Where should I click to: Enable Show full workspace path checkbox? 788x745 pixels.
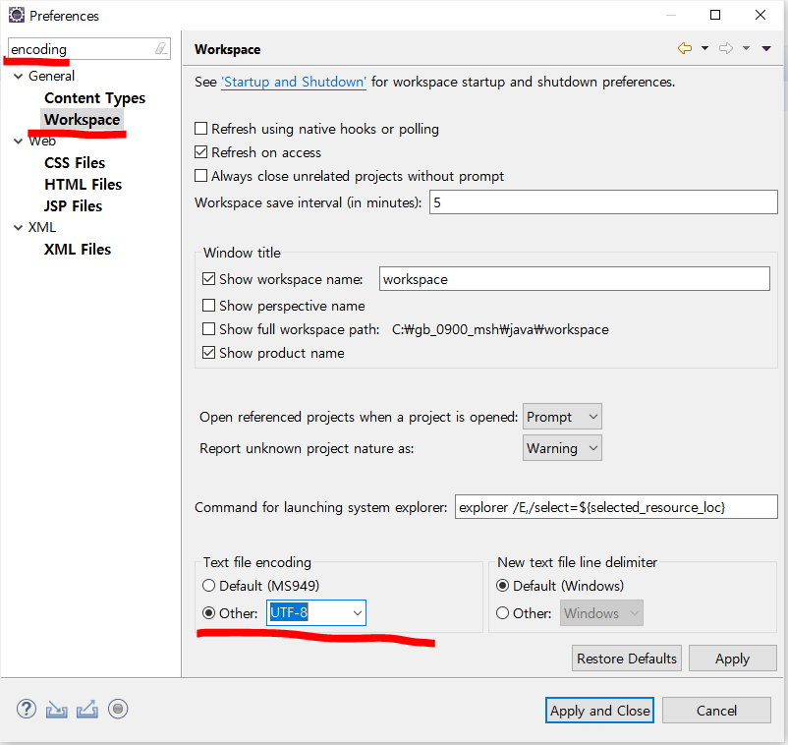208,329
